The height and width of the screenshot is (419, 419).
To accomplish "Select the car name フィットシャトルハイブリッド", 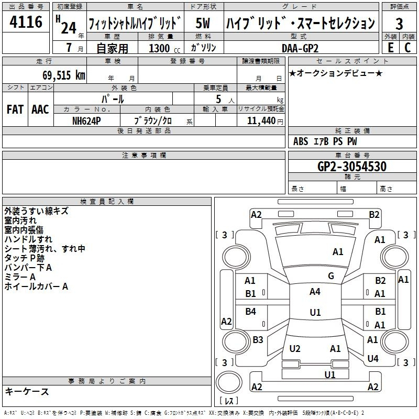I will 135,23.
